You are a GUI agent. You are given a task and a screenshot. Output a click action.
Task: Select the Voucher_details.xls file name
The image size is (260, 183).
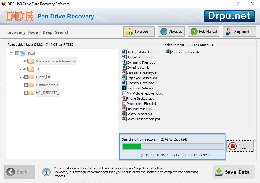click(x=185, y=52)
